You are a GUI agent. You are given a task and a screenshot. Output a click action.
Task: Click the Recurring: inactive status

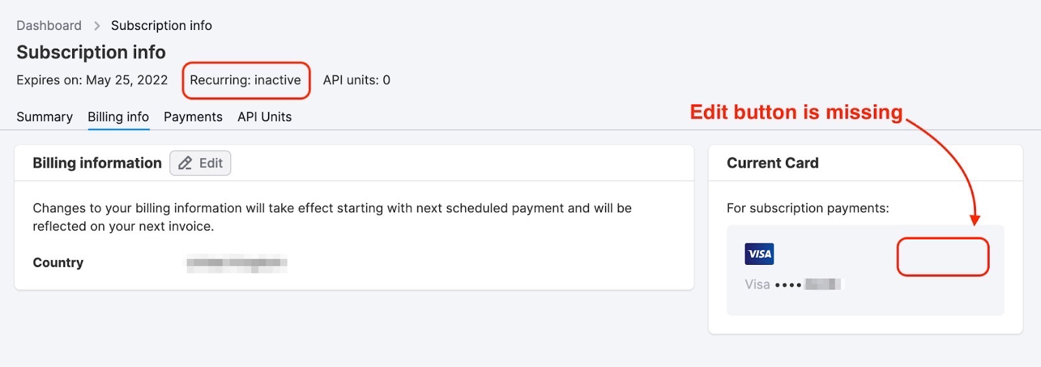[245, 81]
